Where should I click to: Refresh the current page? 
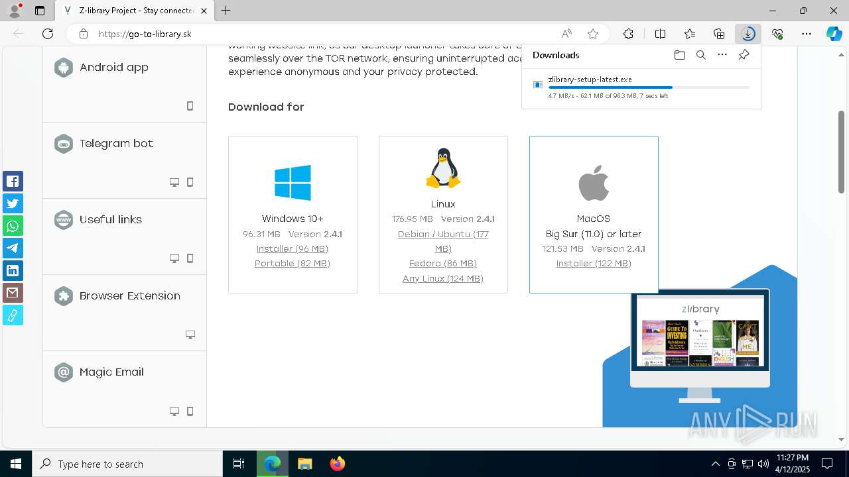click(x=48, y=34)
